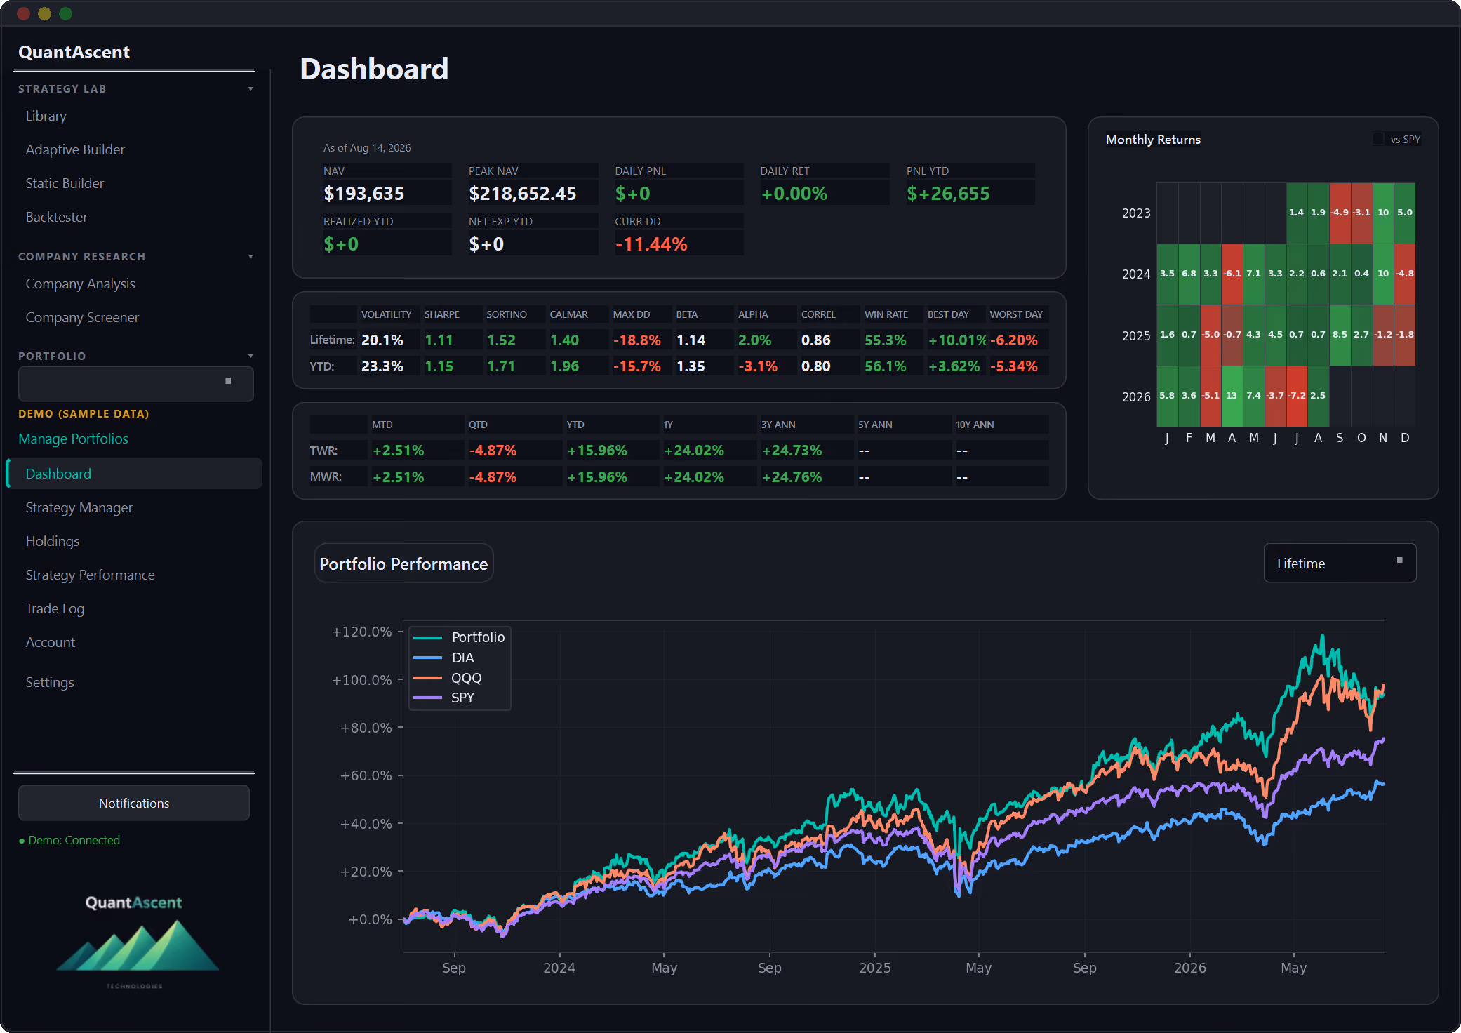Click PNL YTD value $+26,655
This screenshot has width=1461, height=1033.
tap(948, 194)
